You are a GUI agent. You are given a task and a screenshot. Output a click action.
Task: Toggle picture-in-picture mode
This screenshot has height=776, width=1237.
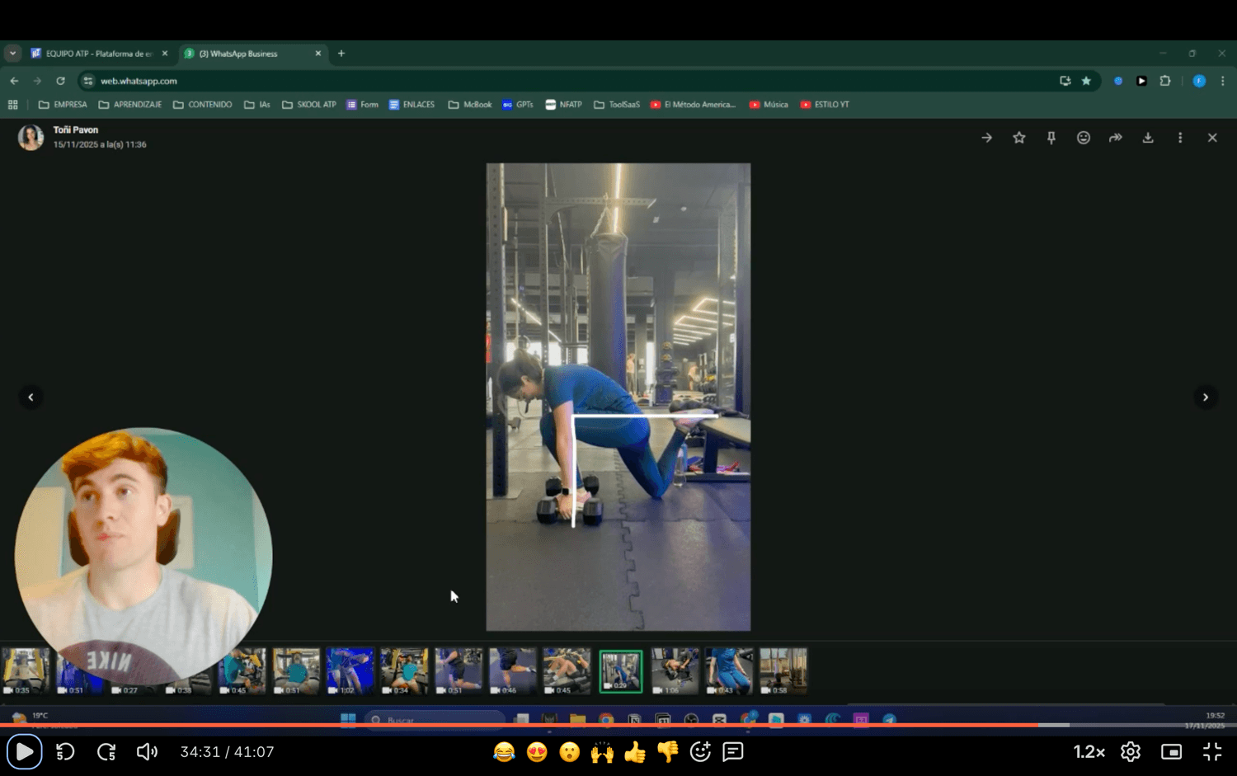click(x=1171, y=751)
